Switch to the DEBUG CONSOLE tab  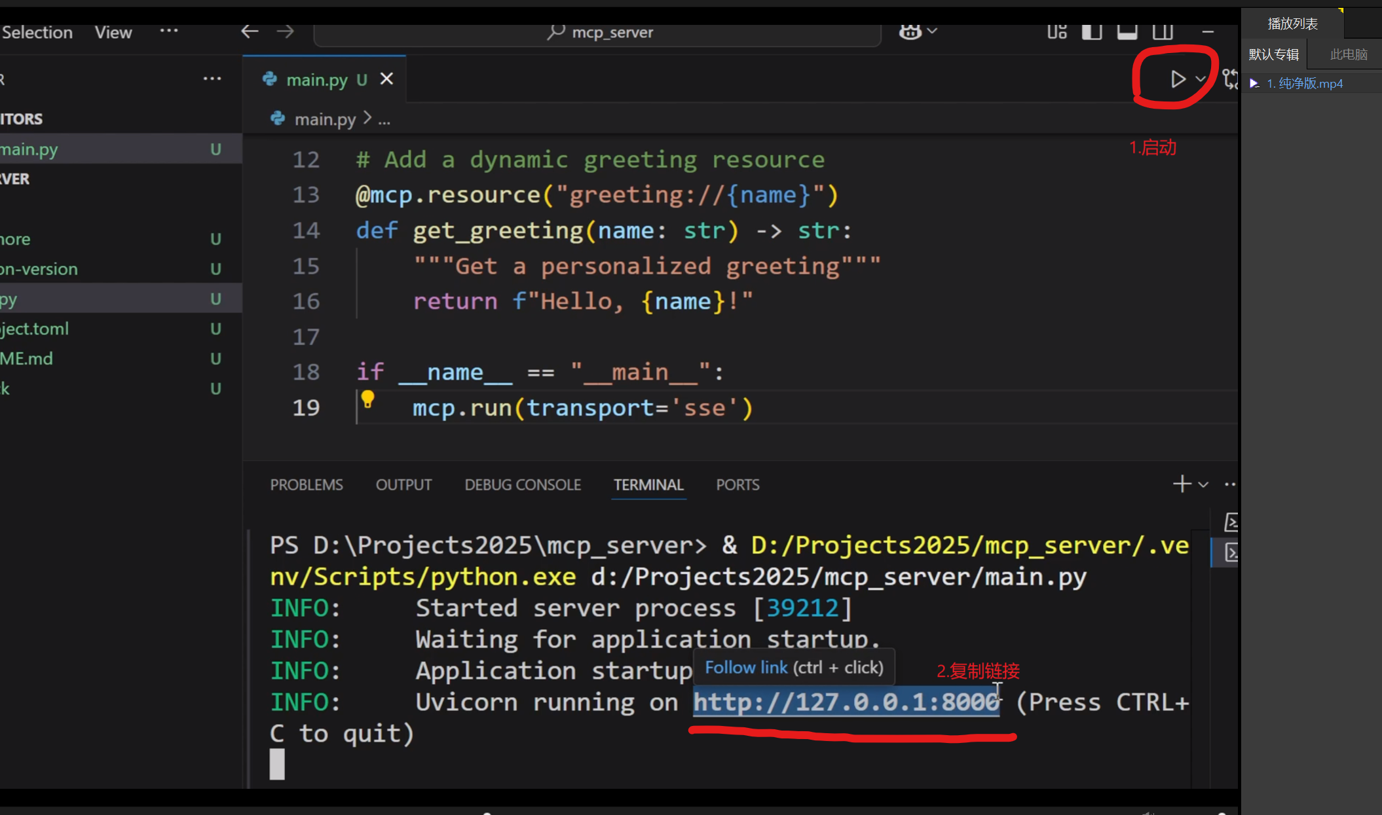pos(523,485)
